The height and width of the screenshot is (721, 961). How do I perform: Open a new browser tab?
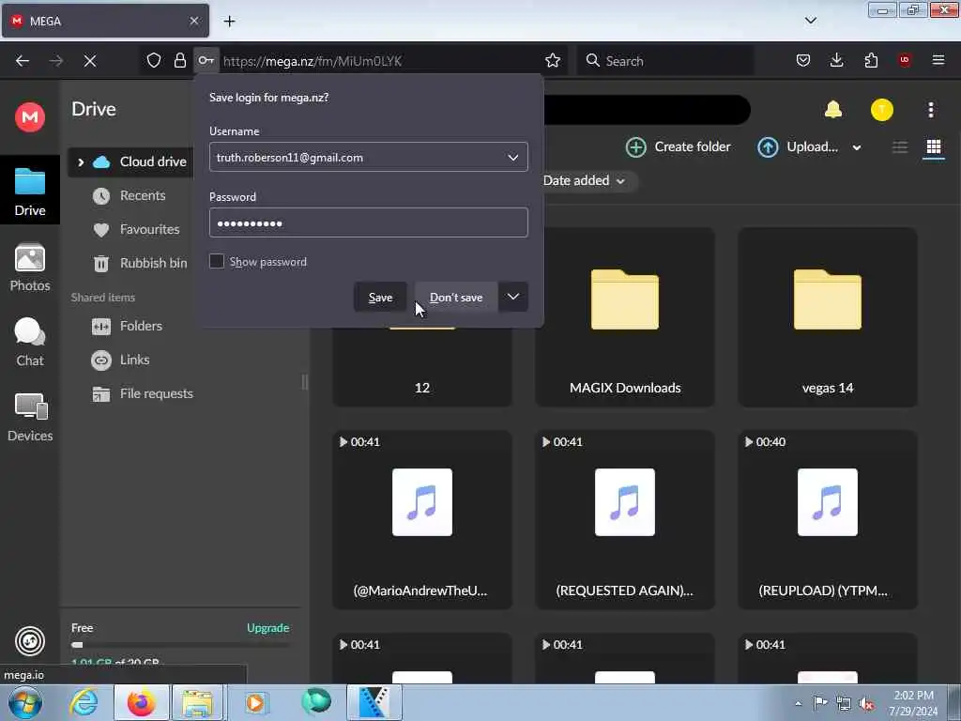[x=229, y=22]
